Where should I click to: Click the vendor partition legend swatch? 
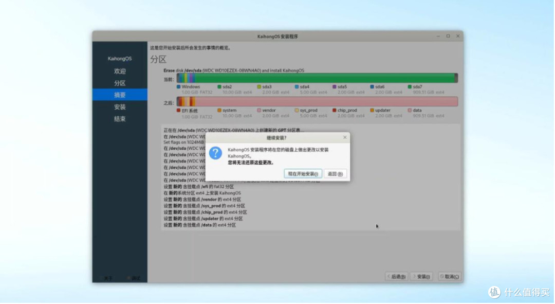pyautogui.click(x=259, y=111)
